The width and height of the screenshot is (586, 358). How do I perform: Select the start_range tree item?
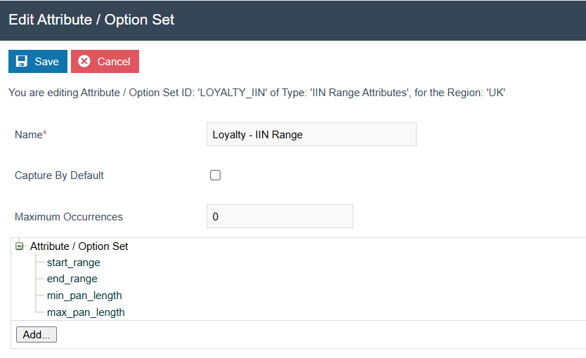click(73, 263)
